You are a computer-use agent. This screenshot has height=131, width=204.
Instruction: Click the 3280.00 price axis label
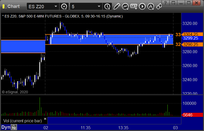190,52
